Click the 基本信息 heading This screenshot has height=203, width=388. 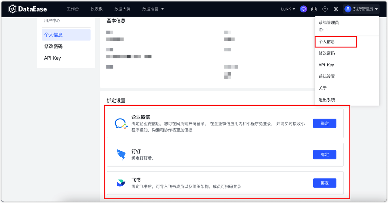pos(116,21)
